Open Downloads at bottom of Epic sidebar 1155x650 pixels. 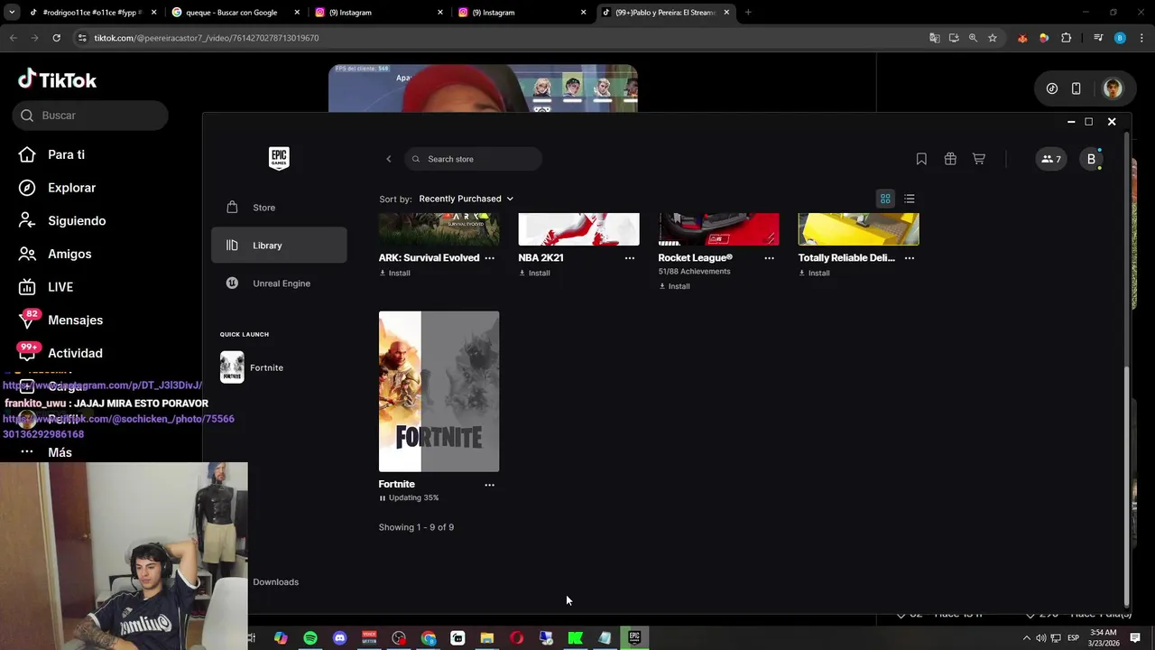[275, 582]
